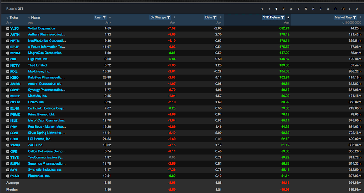Open EarthLink Holdings Corp. link

coord(46,108)
